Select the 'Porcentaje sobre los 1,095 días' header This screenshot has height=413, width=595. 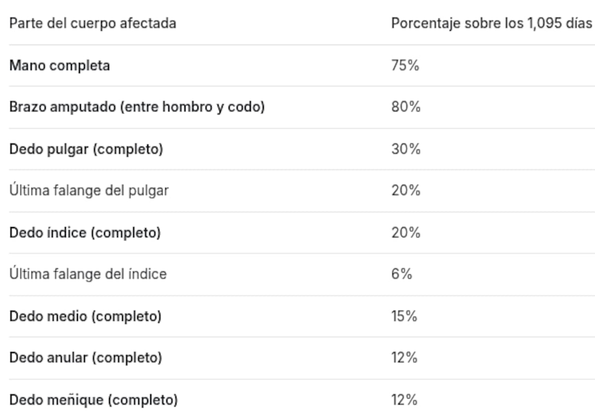[492, 23]
